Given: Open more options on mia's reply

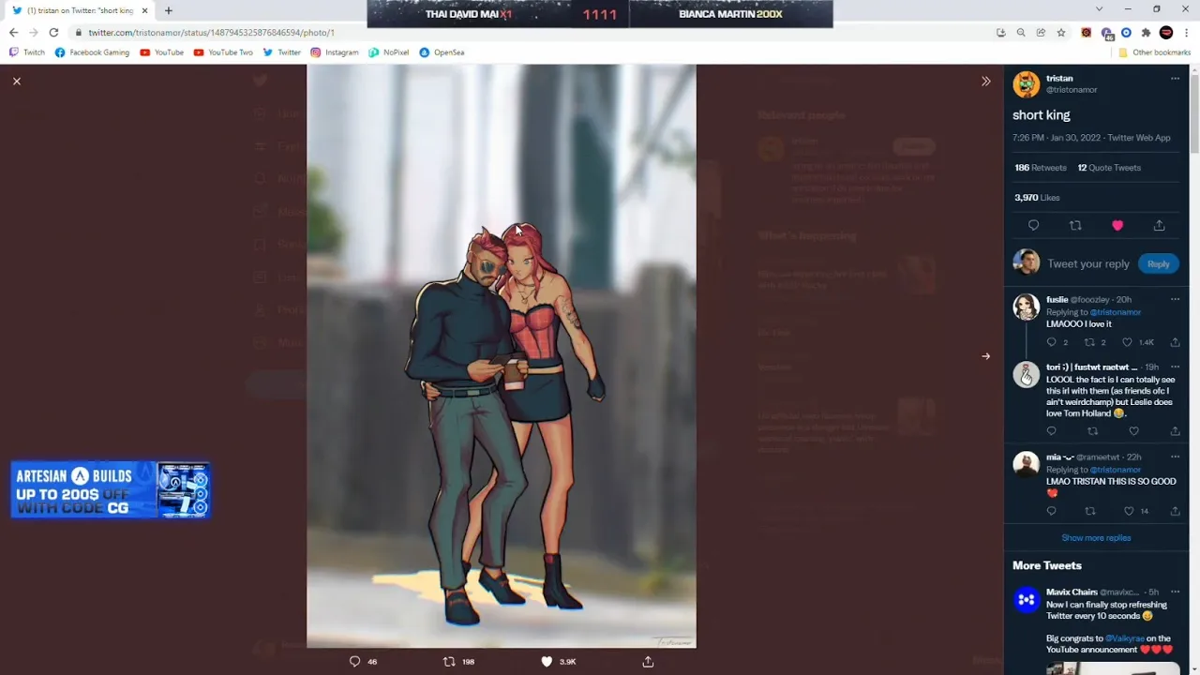Looking at the screenshot, I should click(1175, 457).
